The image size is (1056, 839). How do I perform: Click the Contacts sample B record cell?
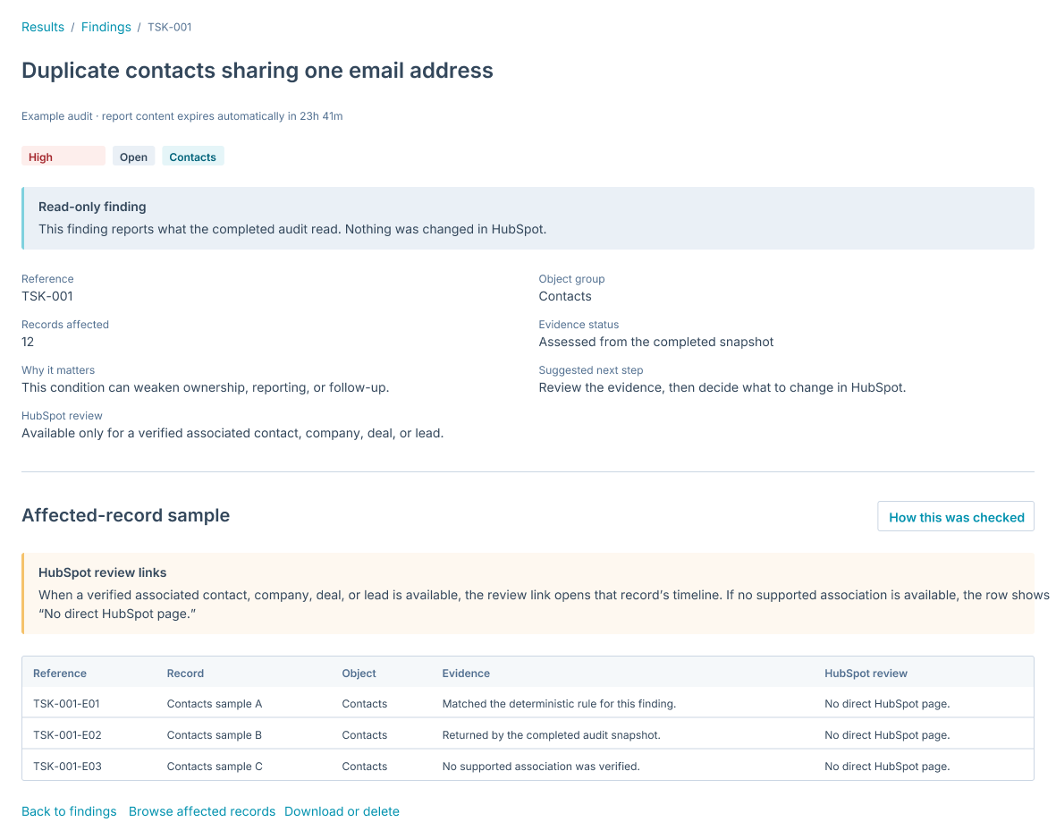point(215,734)
